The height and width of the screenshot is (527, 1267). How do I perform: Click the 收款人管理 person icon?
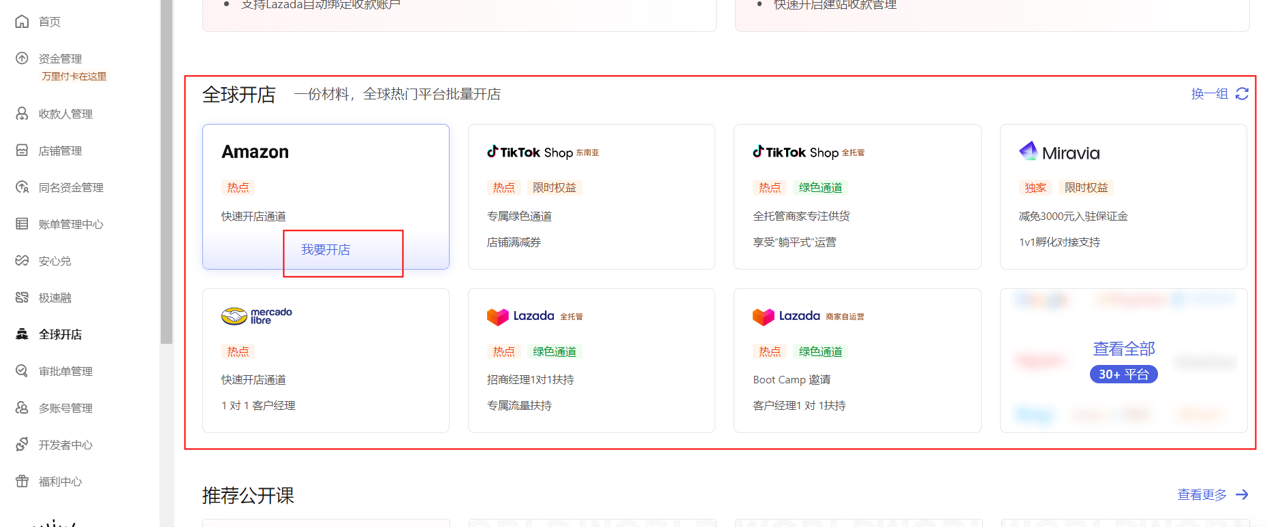(x=22, y=114)
